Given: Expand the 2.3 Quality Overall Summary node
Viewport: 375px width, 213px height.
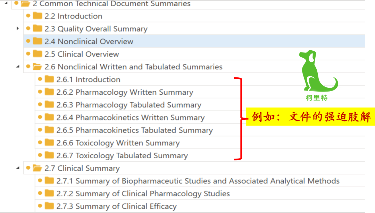Looking at the screenshot, I should [18, 28].
